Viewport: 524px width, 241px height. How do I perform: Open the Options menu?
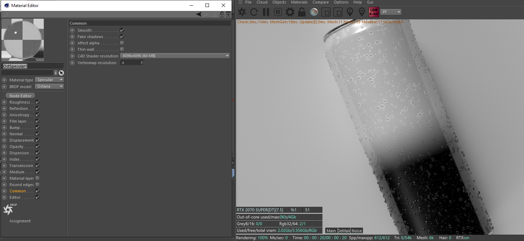pos(341,2)
